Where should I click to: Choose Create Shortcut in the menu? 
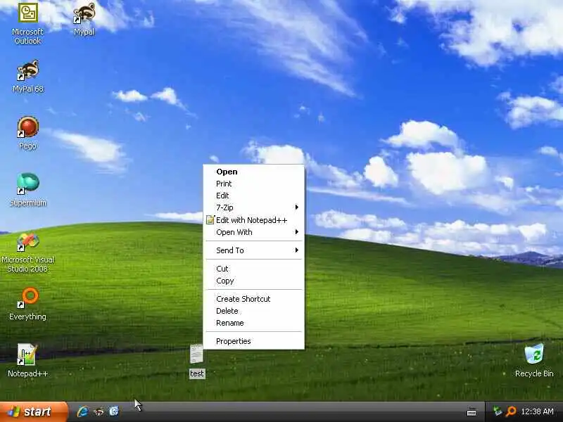pos(253,299)
